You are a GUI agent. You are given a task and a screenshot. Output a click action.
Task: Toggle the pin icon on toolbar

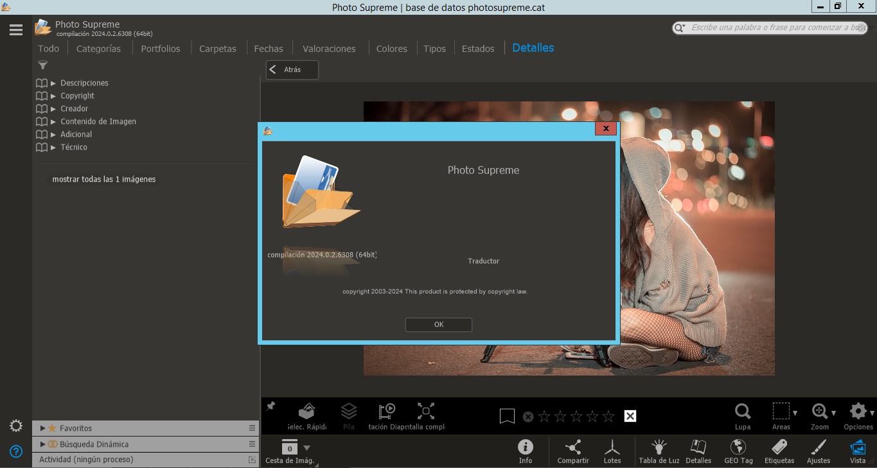pyautogui.click(x=271, y=406)
